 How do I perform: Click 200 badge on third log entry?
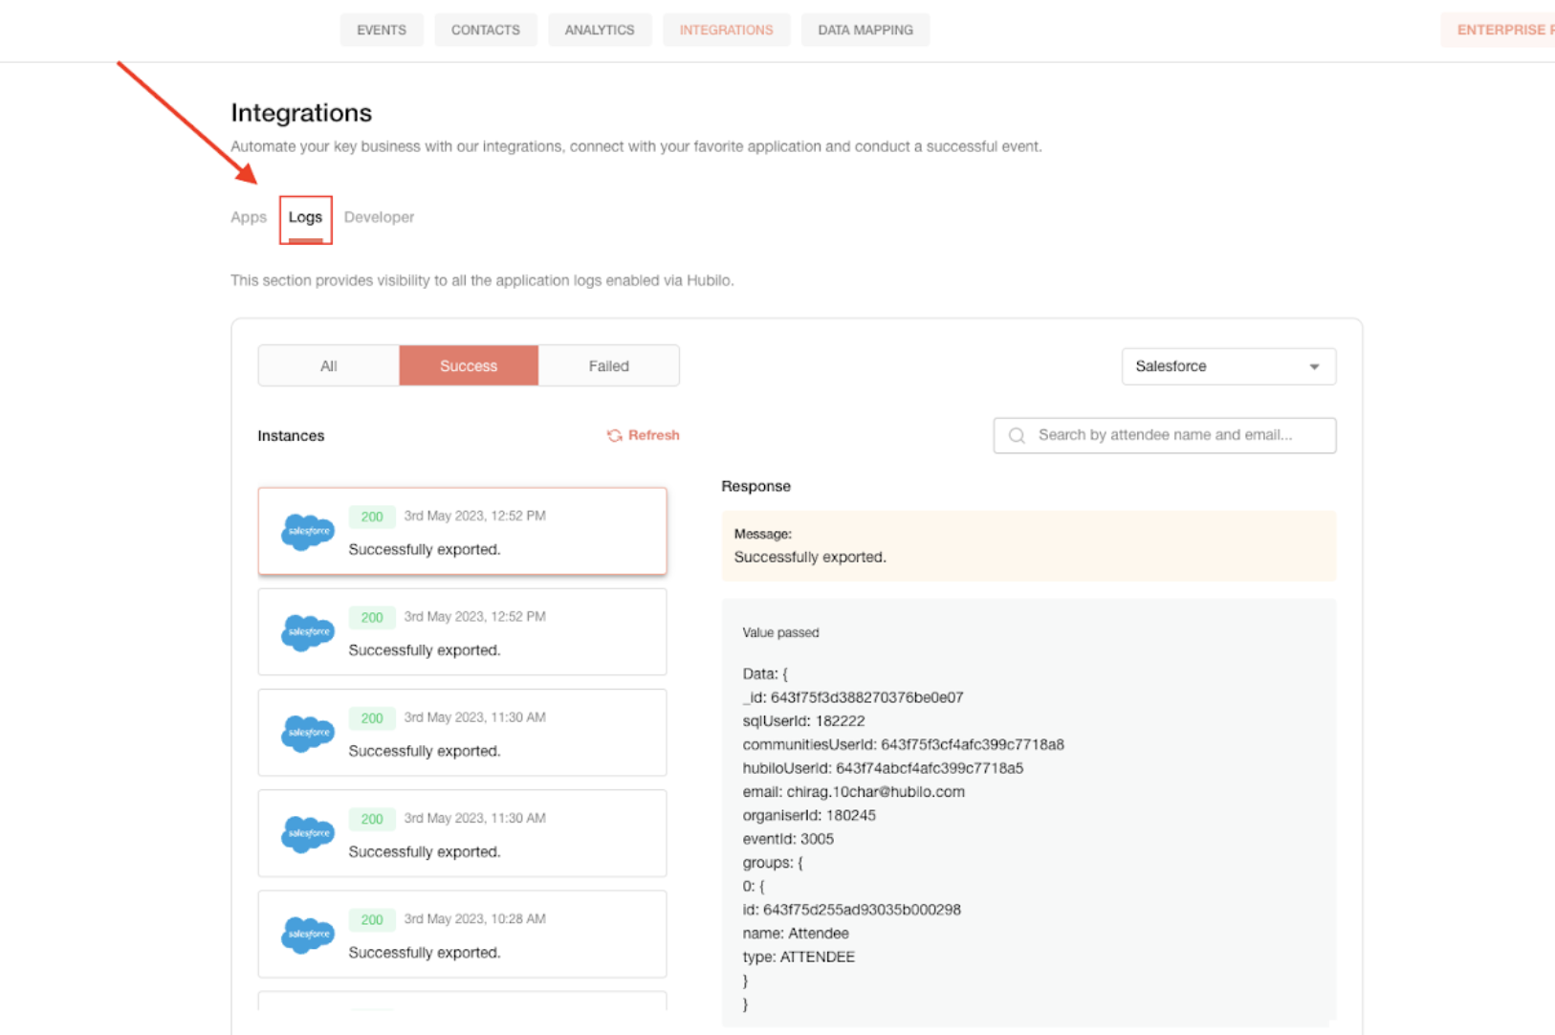[372, 718]
